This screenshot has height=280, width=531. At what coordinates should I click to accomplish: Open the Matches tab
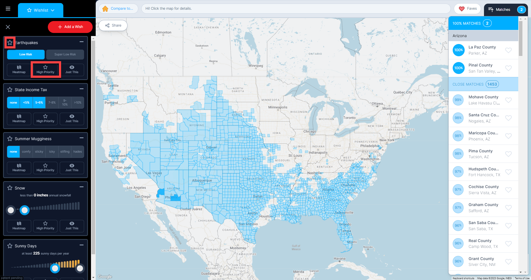[x=506, y=10]
